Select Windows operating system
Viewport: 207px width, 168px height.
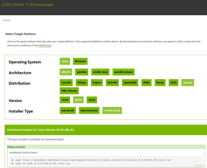tap(80, 61)
